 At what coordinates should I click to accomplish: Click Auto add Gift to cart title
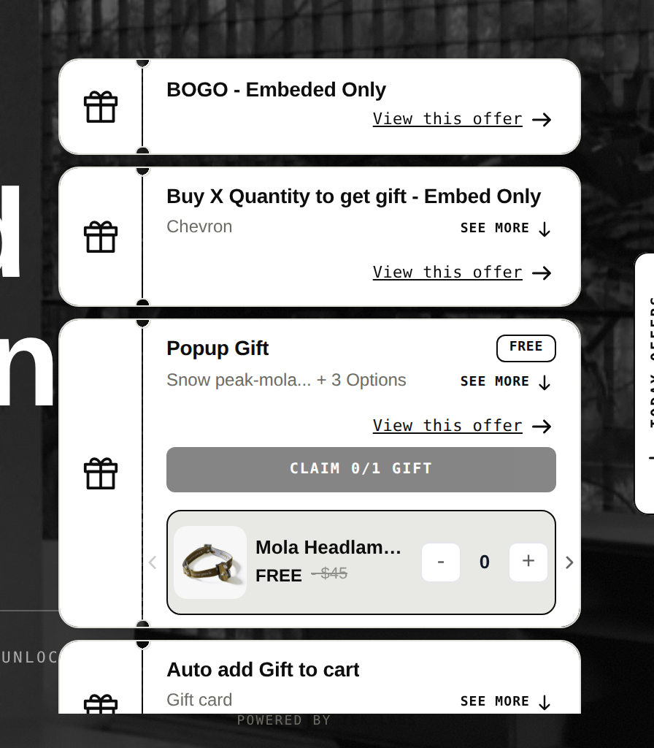[263, 670]
